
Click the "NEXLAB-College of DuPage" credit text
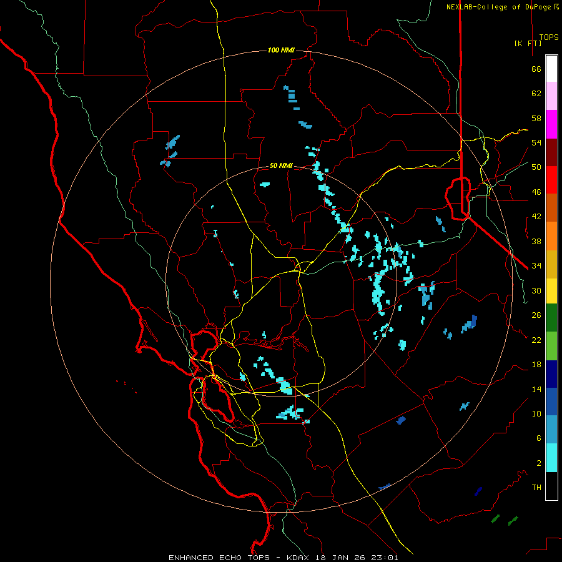point(498,7)
